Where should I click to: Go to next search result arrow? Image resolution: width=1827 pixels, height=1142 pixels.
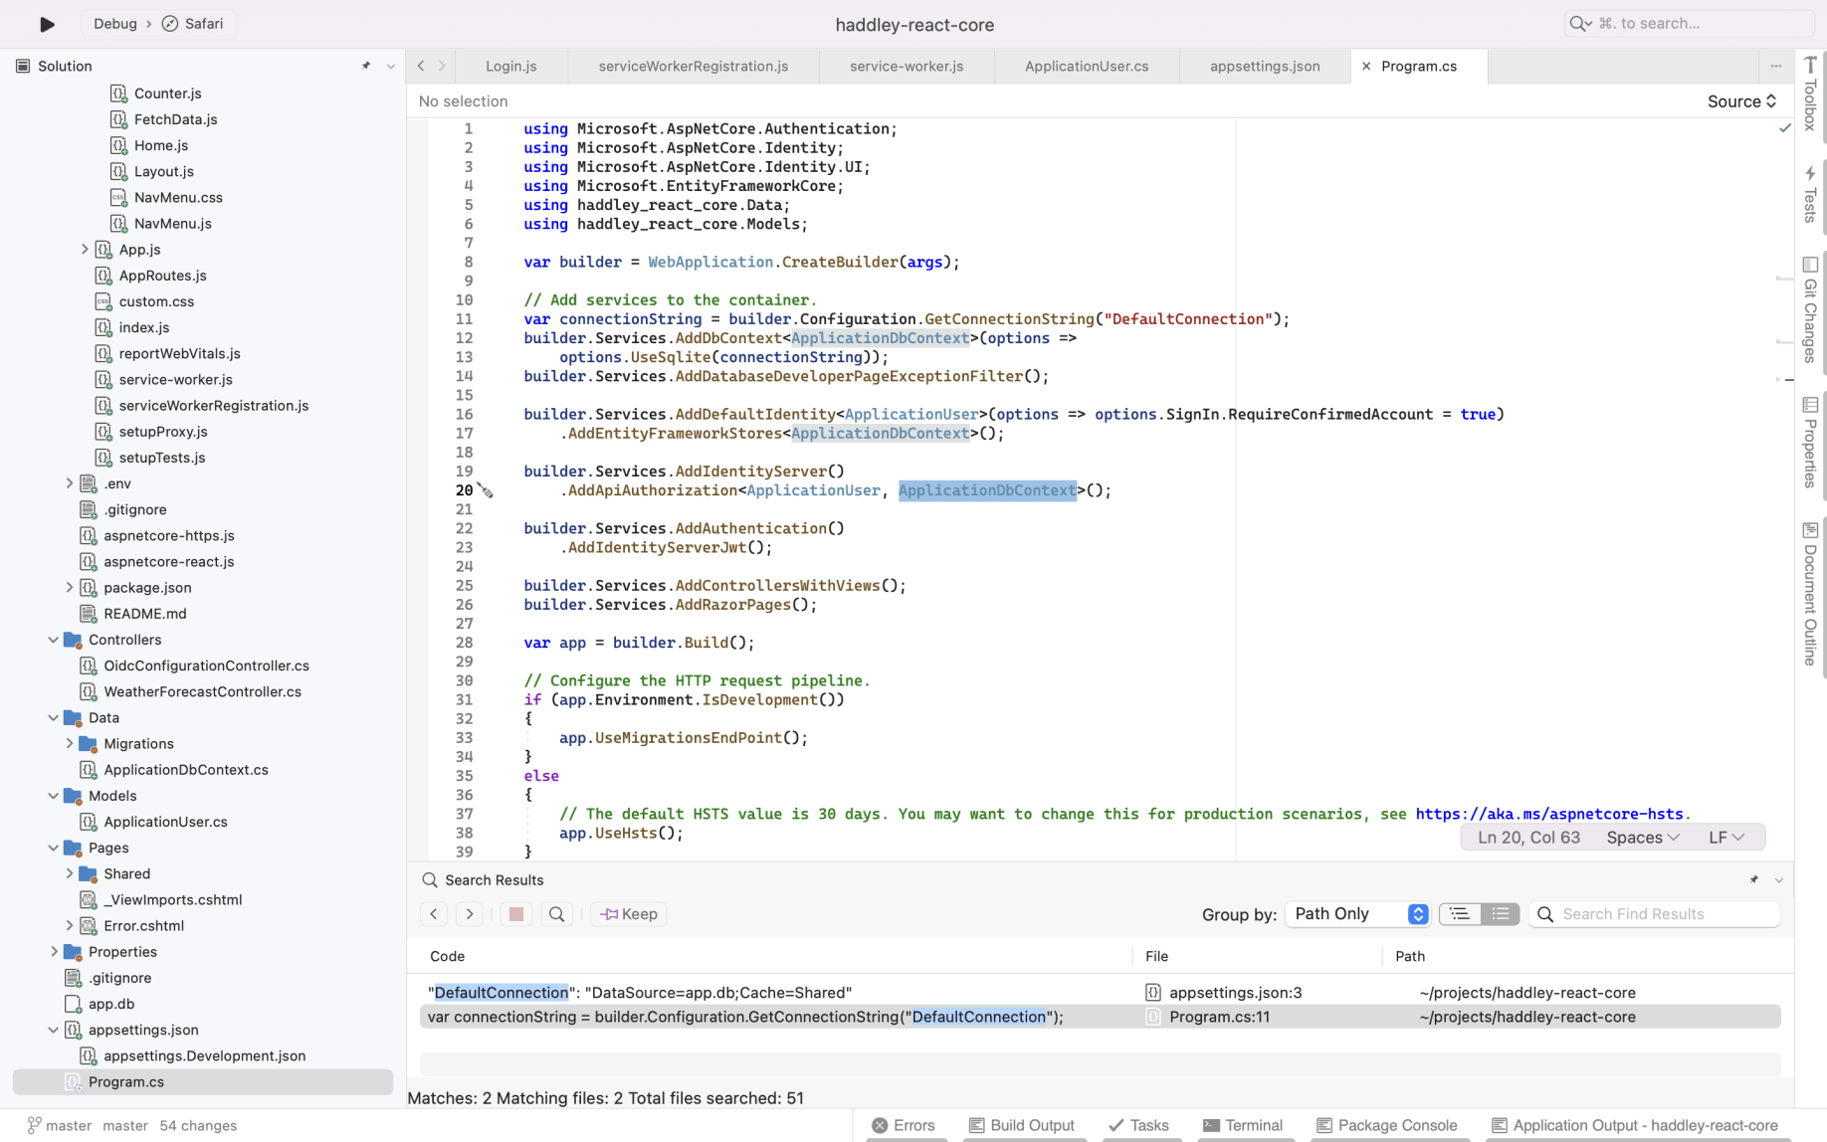click(470, 914)
